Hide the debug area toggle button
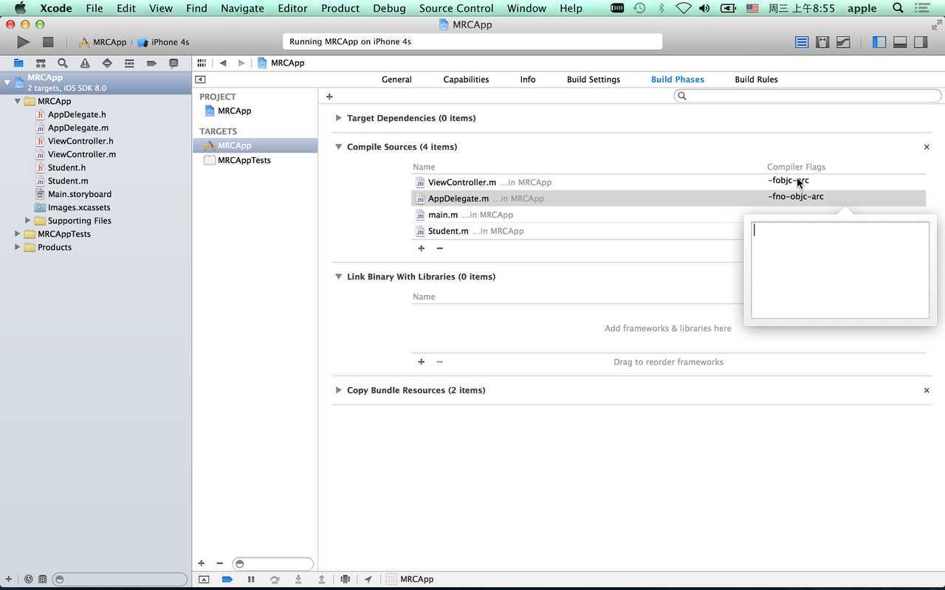 204,580
